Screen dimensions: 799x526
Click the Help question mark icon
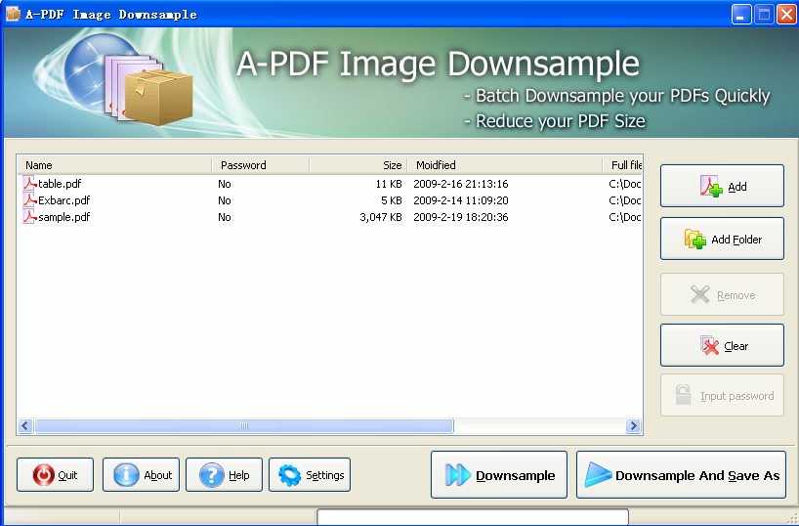coord(211,475)
